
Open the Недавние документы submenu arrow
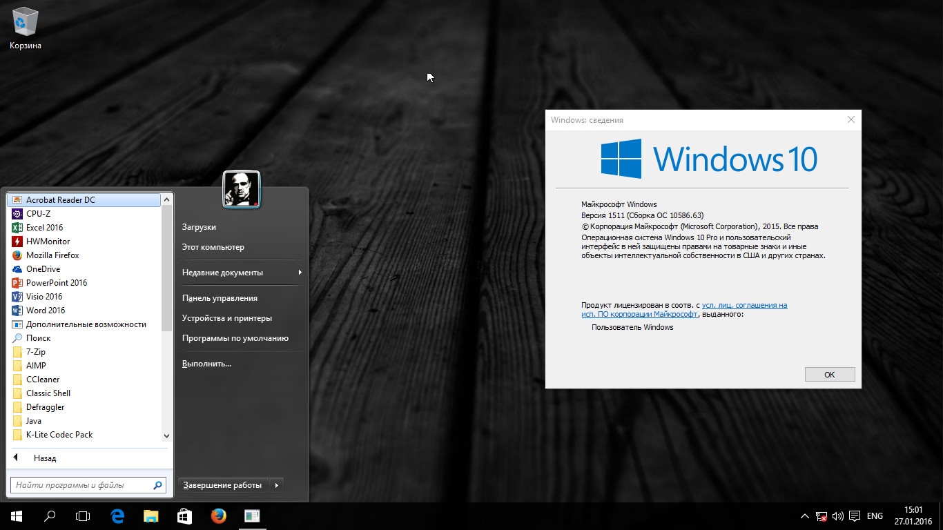click(x=300, y=273)
